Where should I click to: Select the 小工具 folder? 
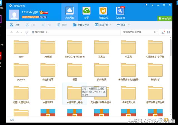point(128,49)
